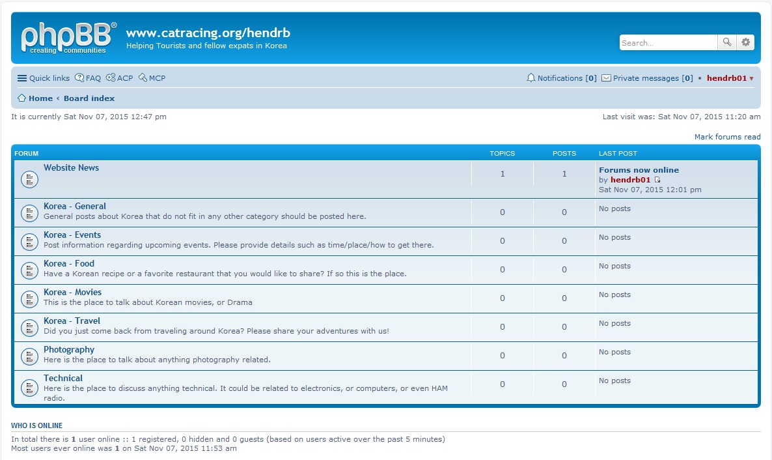
Task: Open Private messages [0]
Action: pyautogui.click(x=648, y=78)
